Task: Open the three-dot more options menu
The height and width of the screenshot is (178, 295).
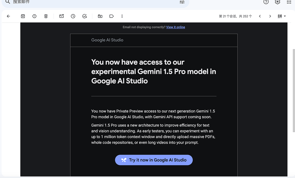Action: click(x=122, y=16)
